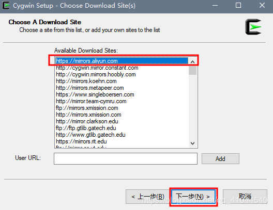Viewport: 273px width, 210px height.
Task: Click the site list scrollbar thumb
Action: (192, 70)
